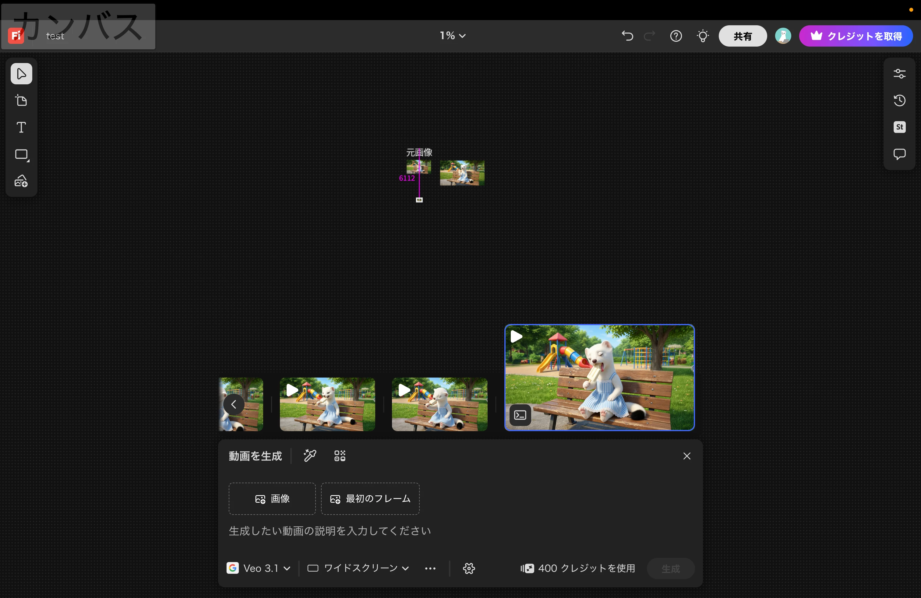Open the Veo 3.1 model dropdown

259,568
